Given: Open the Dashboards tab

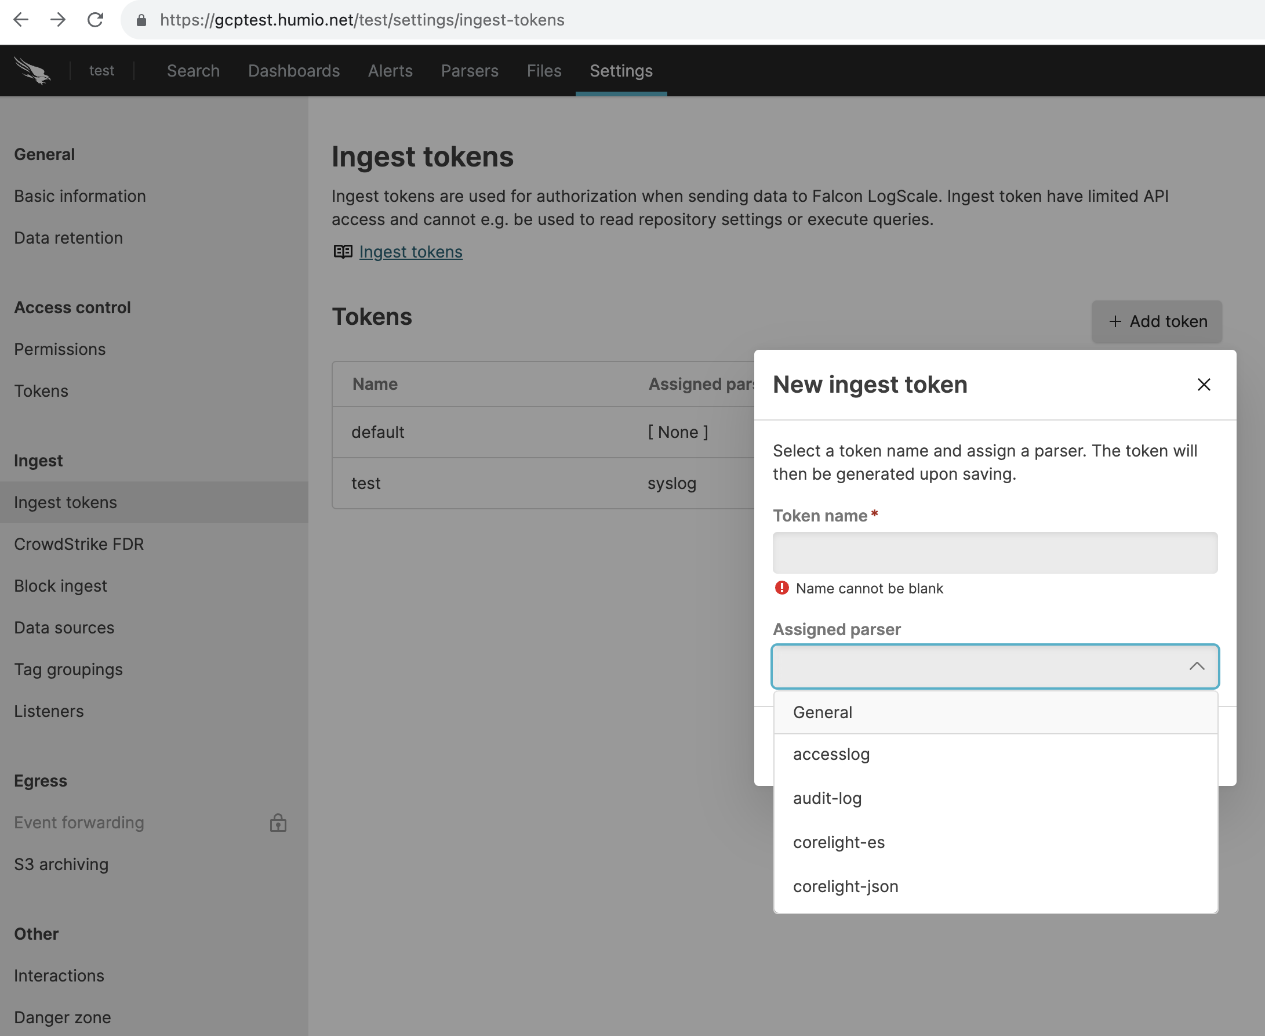Looking at the screenshot, I should [x=293, y=70].
